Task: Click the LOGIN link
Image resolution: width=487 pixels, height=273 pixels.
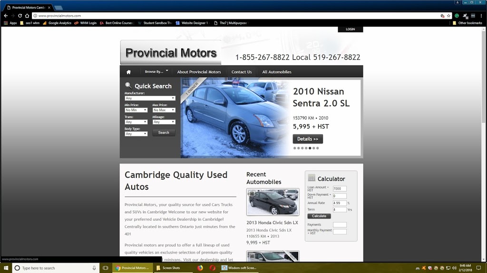Action: tap(351, 29)
